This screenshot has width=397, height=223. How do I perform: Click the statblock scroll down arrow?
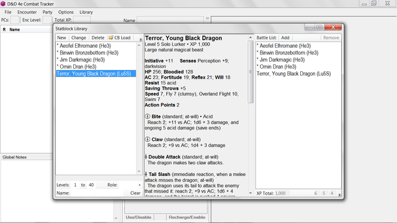pyautogui.click(x=251, y=193)
